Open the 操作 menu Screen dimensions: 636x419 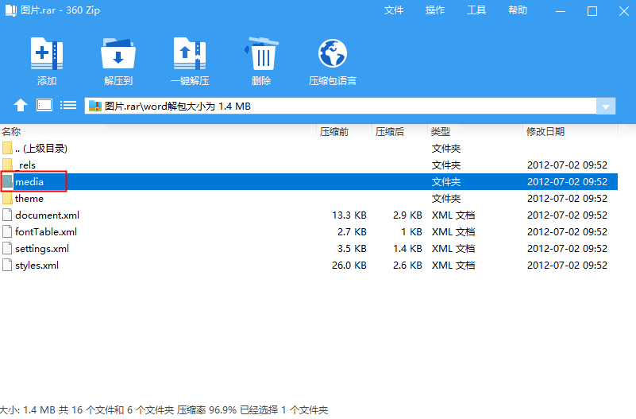click(435, 10)
